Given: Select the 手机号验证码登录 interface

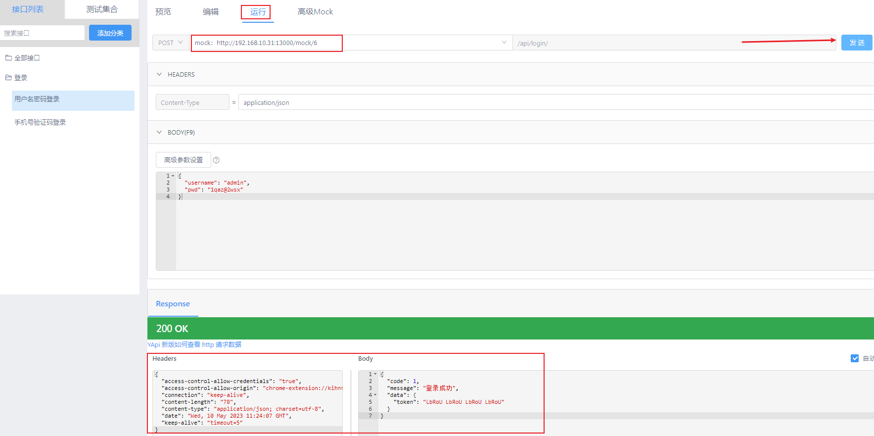Looking at the screenshot, I should pyautogui.click(x=40, y=122).
